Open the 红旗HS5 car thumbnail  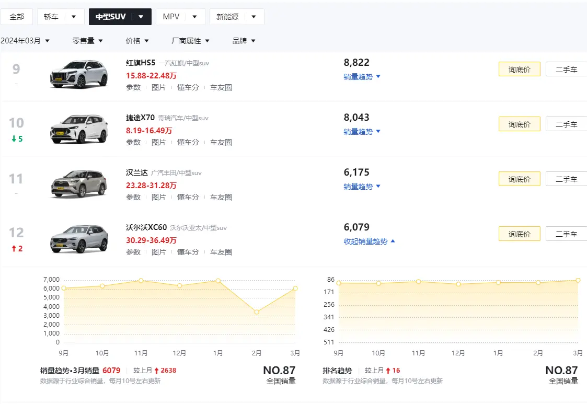point(79,74)
